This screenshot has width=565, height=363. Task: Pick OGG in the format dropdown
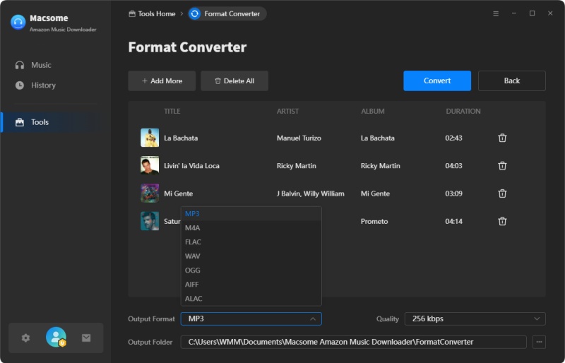pyautogui.click(x=251, y=270)
